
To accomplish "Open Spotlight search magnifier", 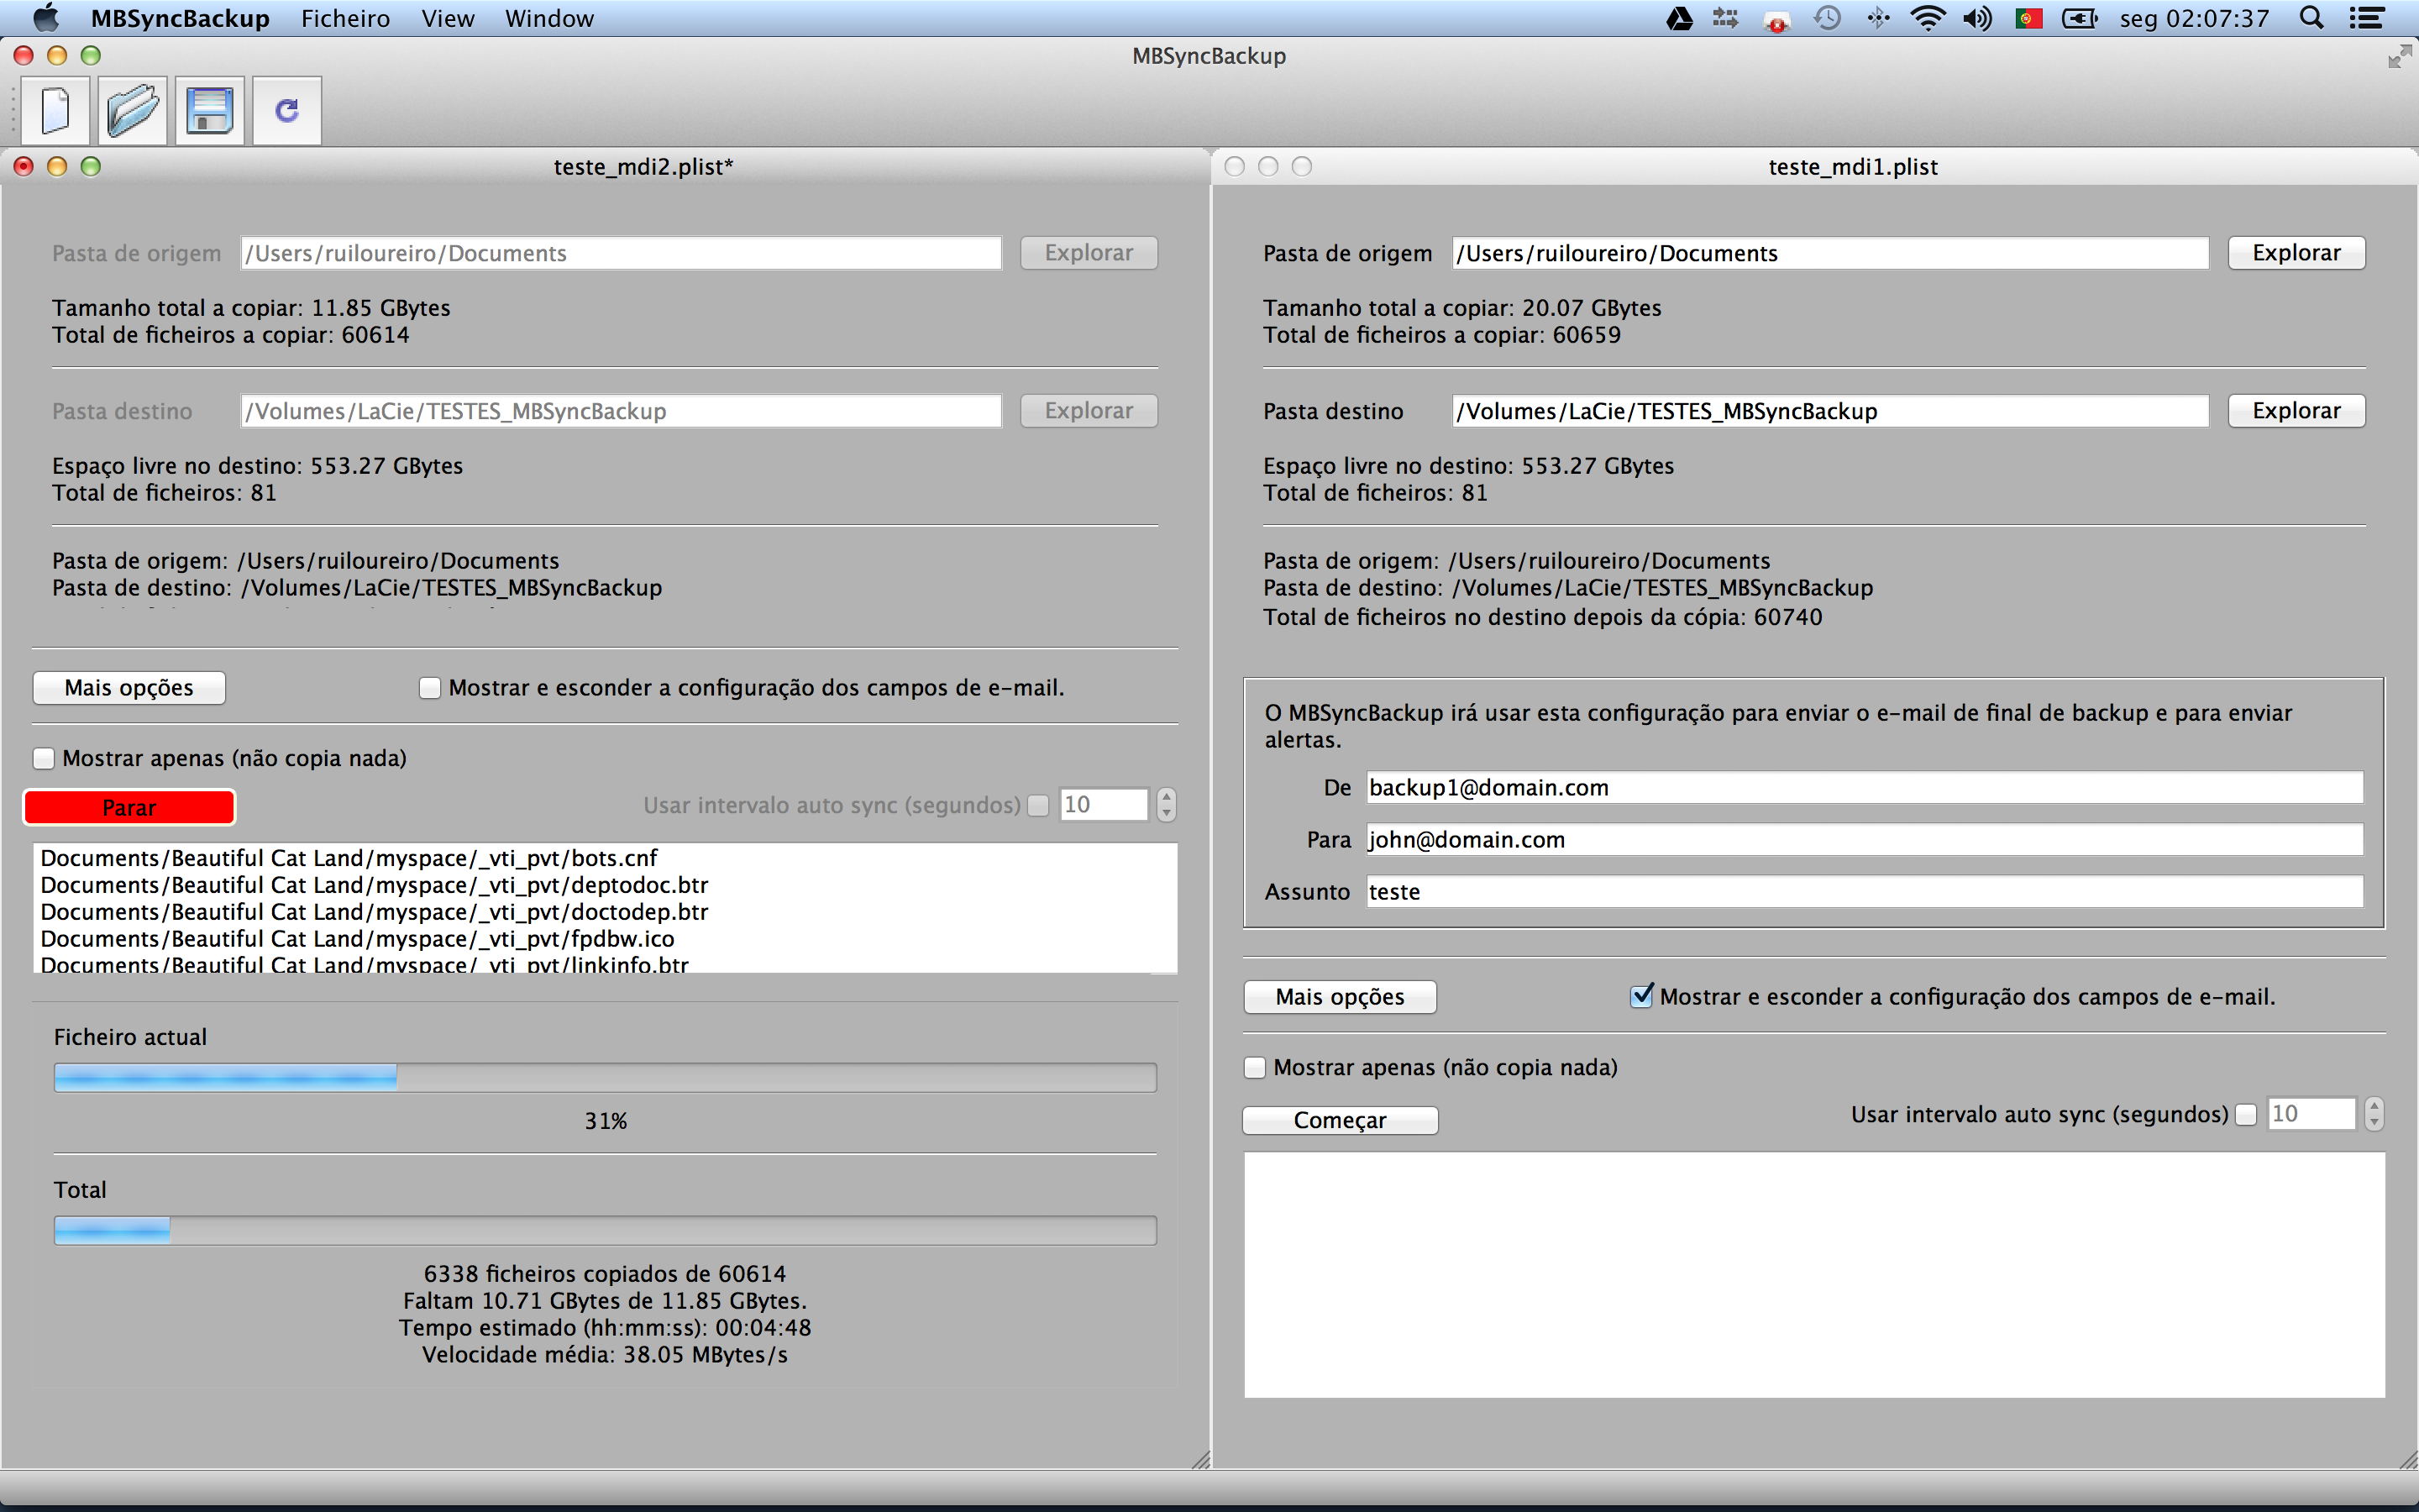I will point(2311,18).
